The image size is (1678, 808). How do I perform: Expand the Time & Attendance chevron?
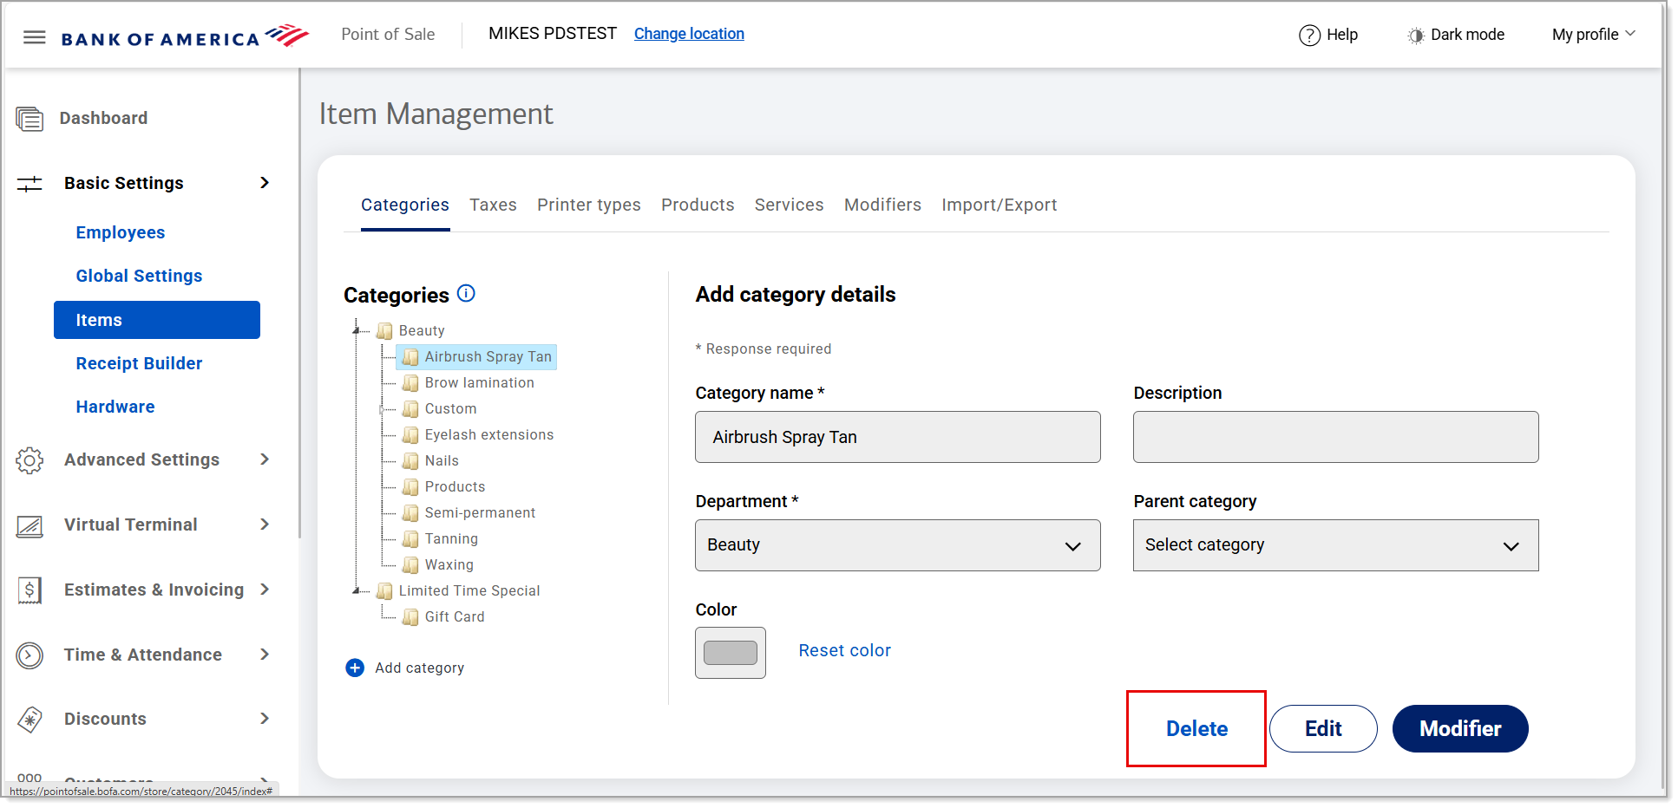[265, 655]
